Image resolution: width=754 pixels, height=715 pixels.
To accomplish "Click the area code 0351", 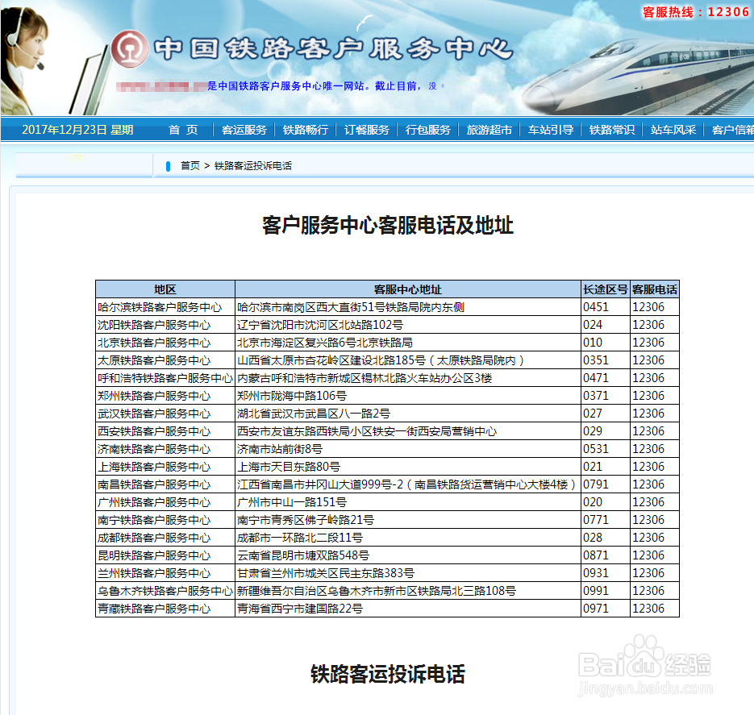I will [x=596, y=360].
